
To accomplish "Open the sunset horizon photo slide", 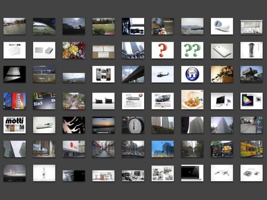I will 104,125.
